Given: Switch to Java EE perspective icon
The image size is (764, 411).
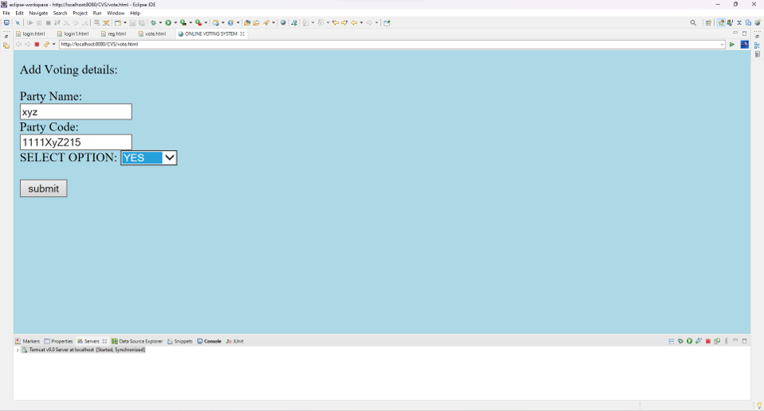Looking at the screenshot, I should pyautogui.click(x=721, y=22).
